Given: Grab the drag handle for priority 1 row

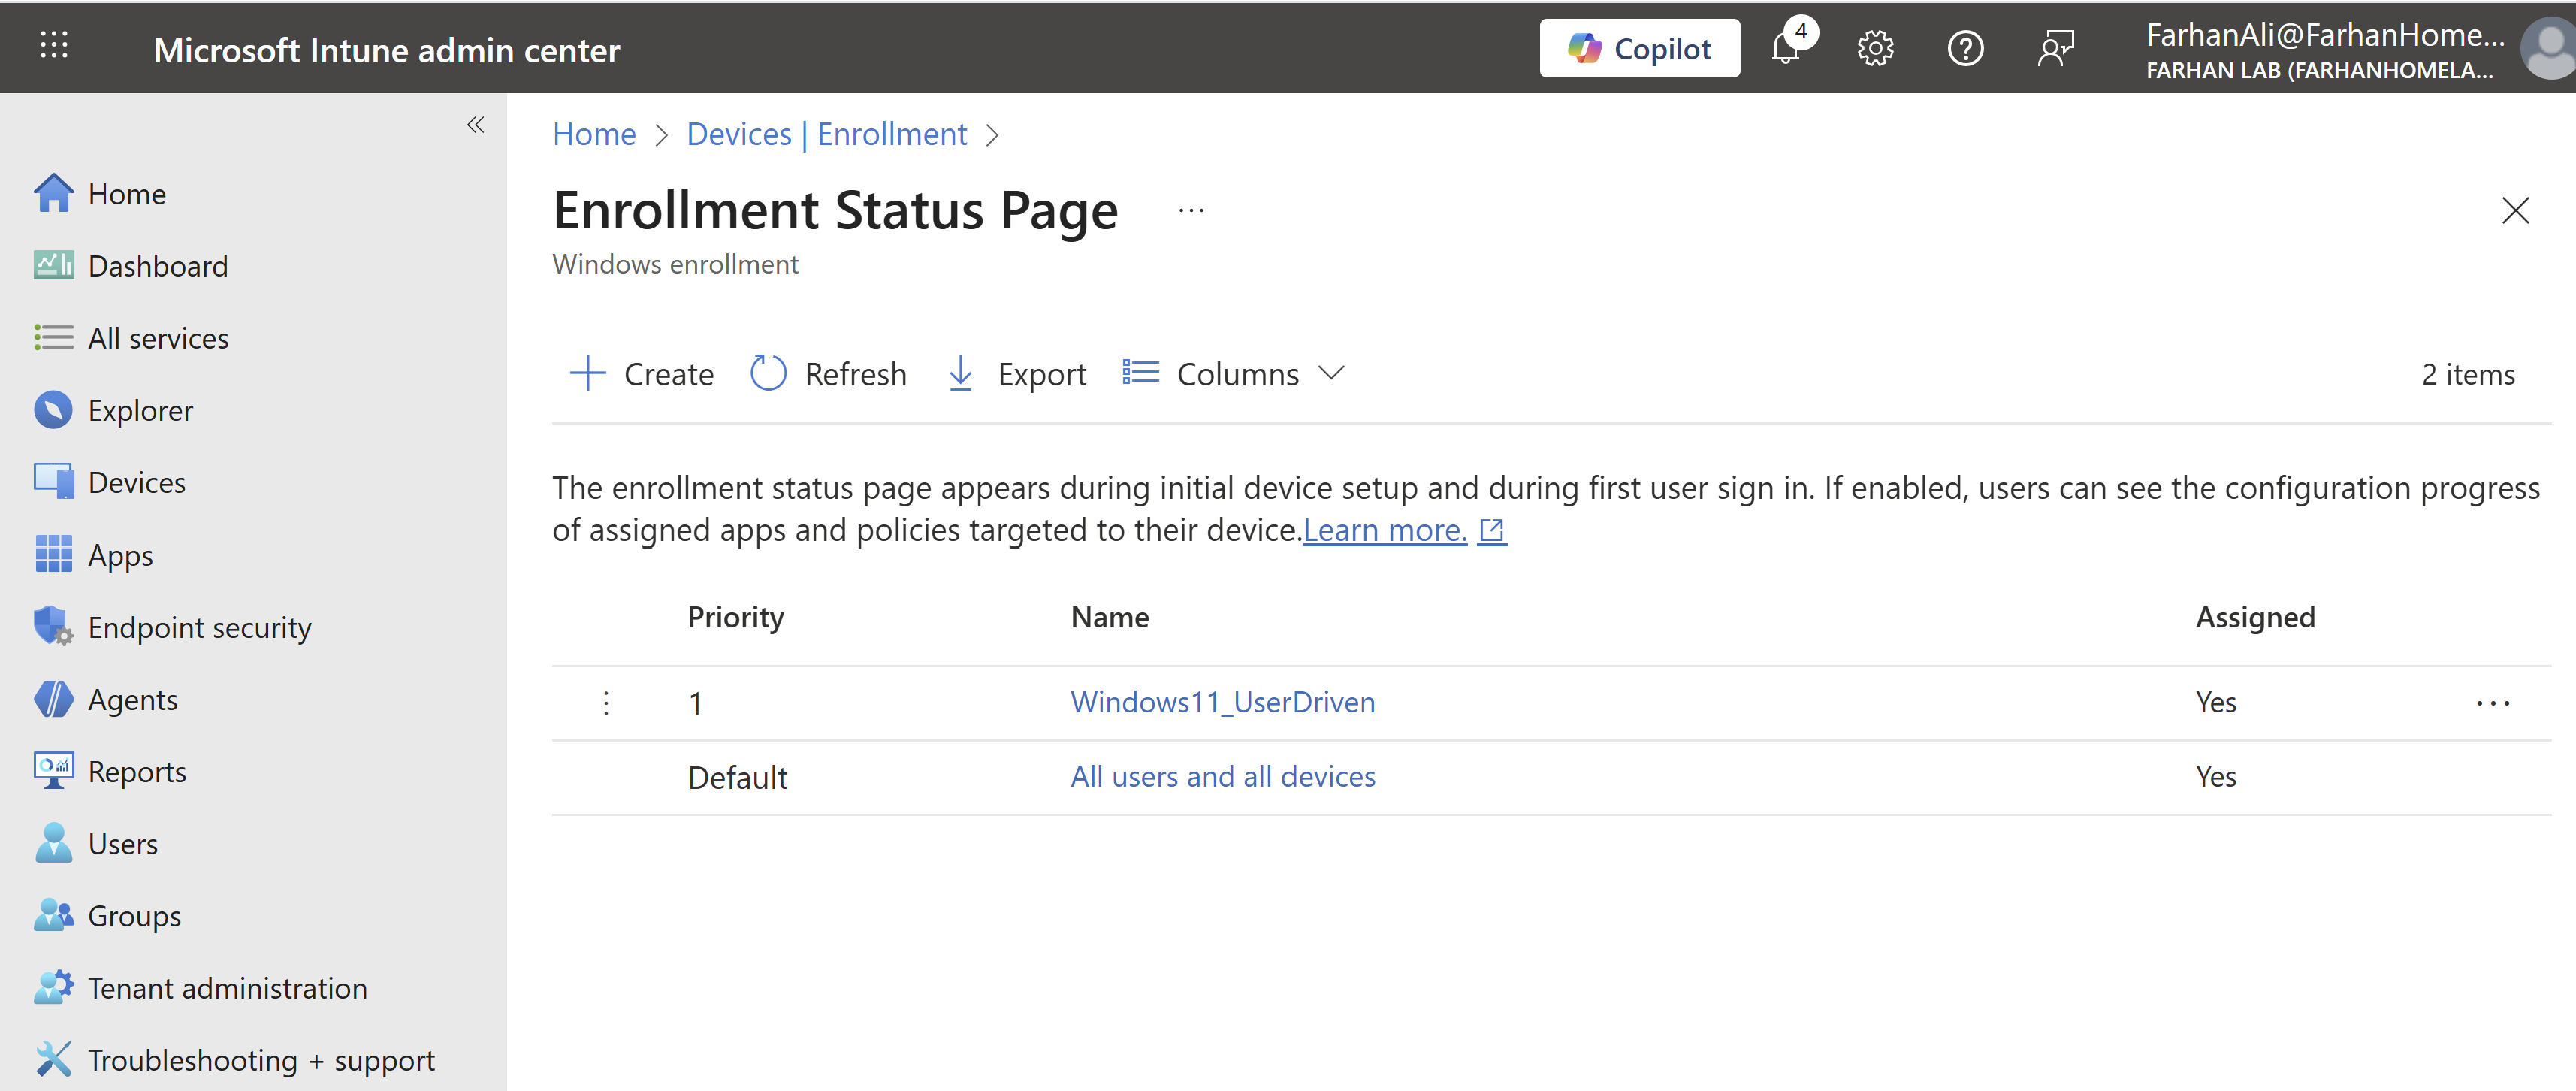Looking at the screenshot, I should click(x=606, y=703).
